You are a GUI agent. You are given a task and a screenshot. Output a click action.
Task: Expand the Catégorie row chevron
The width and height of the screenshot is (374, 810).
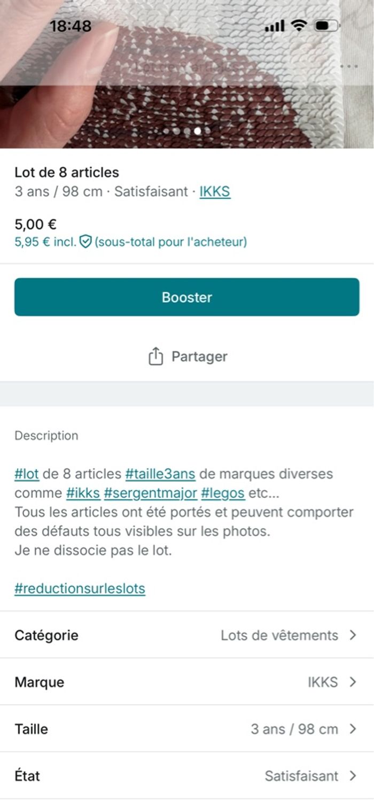353,635
